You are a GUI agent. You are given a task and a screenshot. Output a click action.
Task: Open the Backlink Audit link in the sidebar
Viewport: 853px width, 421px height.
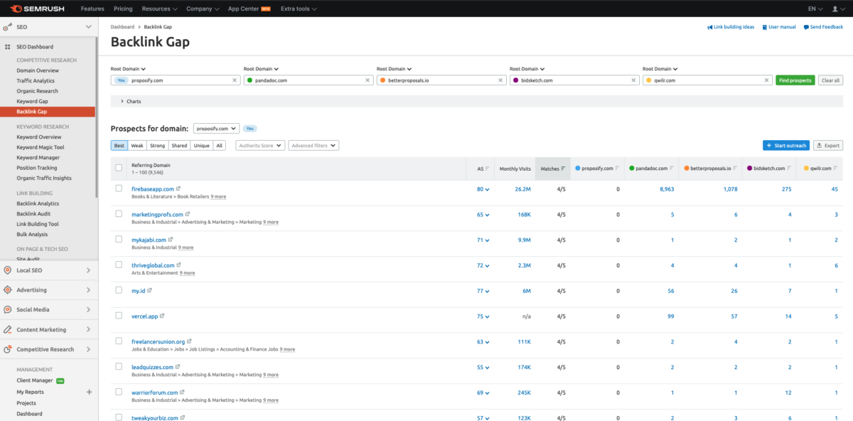point(33,213)
